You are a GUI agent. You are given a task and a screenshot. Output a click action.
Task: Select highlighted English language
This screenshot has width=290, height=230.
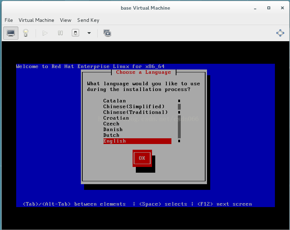coord(137,141)
